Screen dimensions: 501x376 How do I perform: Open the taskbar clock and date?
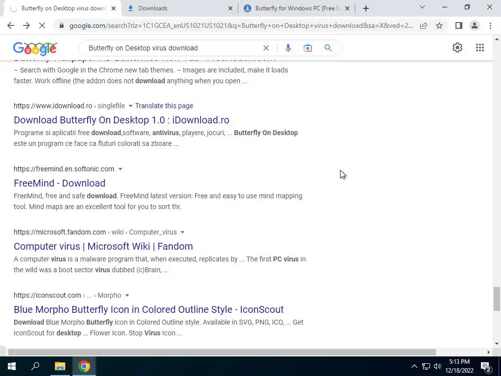[x=459, y=366]
